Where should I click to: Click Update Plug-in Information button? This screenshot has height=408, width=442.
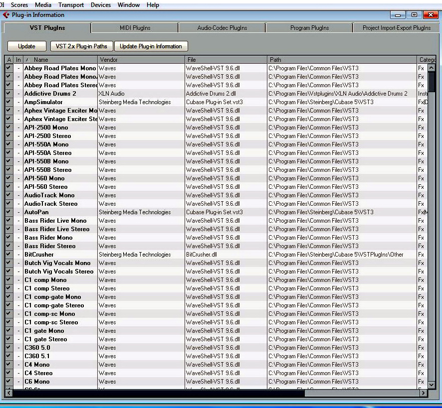point(151,46)
